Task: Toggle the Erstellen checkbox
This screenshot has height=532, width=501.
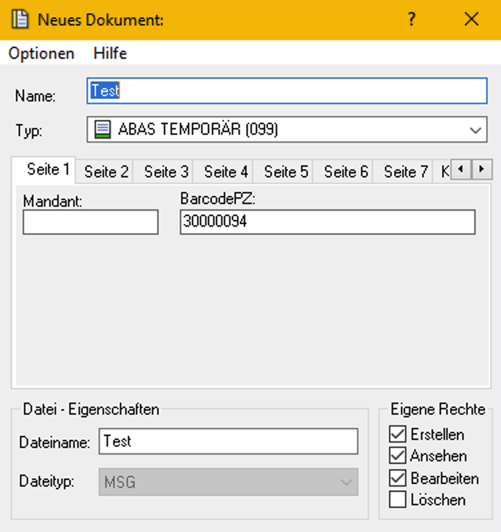Action: click(x=398, y=435)
